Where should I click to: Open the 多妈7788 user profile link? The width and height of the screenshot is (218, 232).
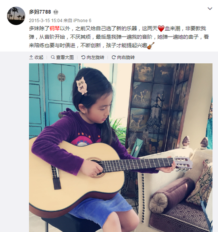pos(40,12)
